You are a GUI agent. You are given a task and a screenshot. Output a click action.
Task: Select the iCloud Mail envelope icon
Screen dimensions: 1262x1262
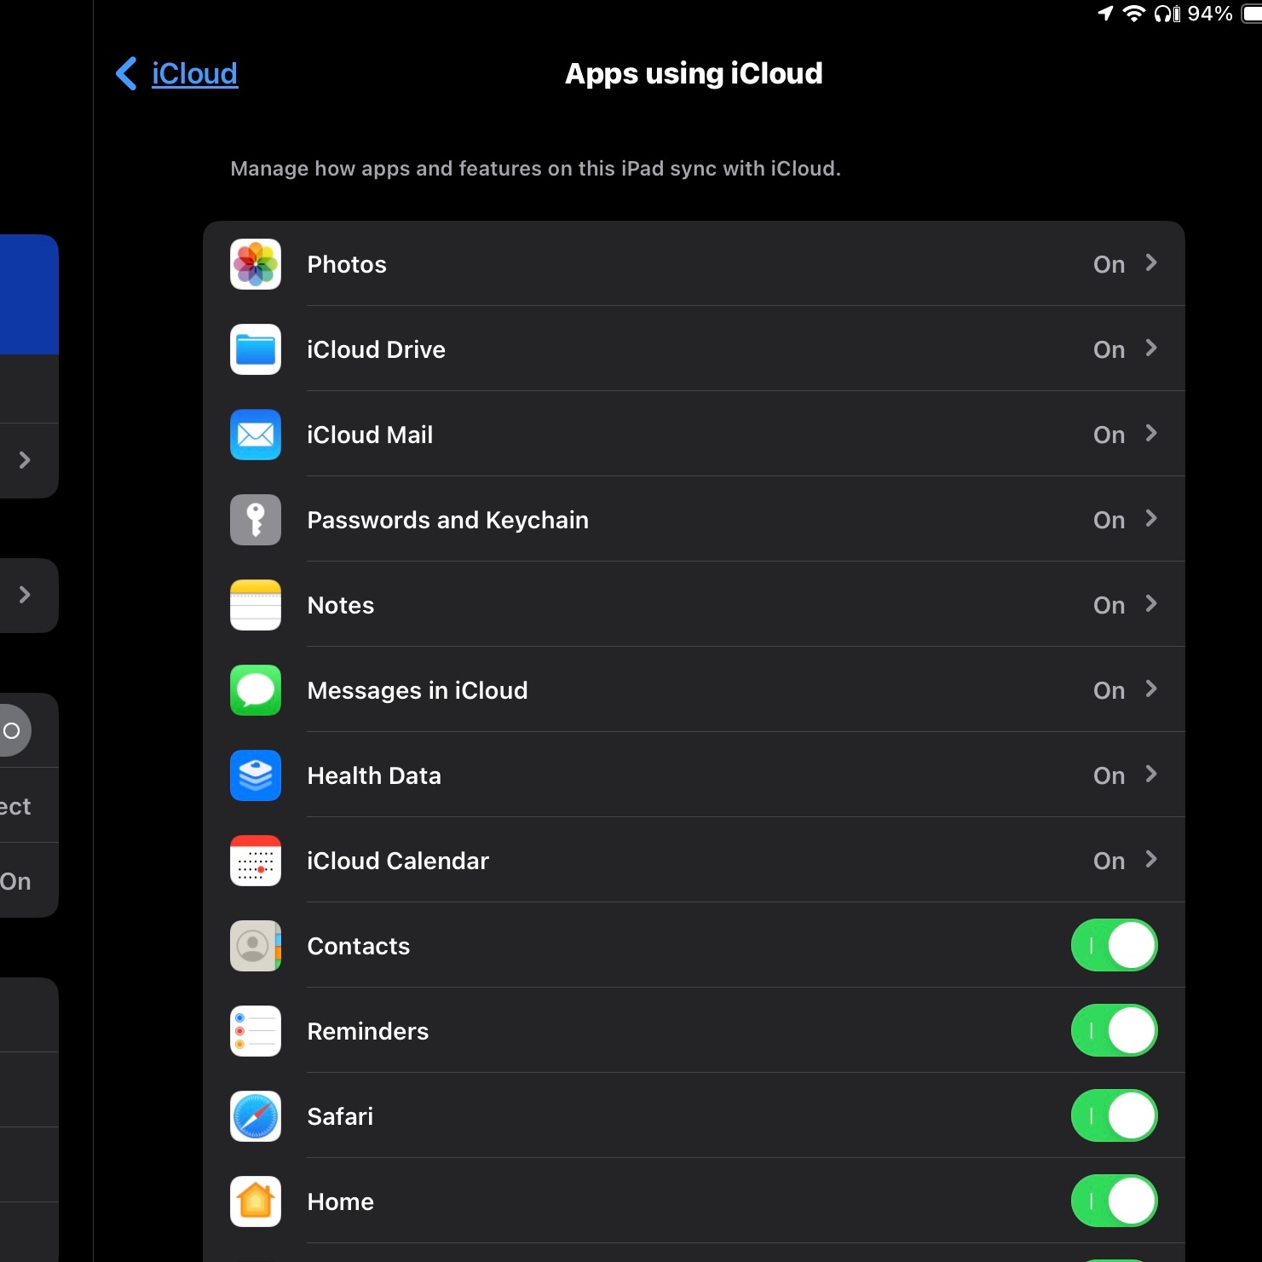(255, 435)
